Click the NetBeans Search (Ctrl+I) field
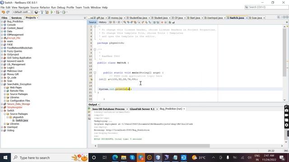Screen dimensions: 289x162 point(266,7)
